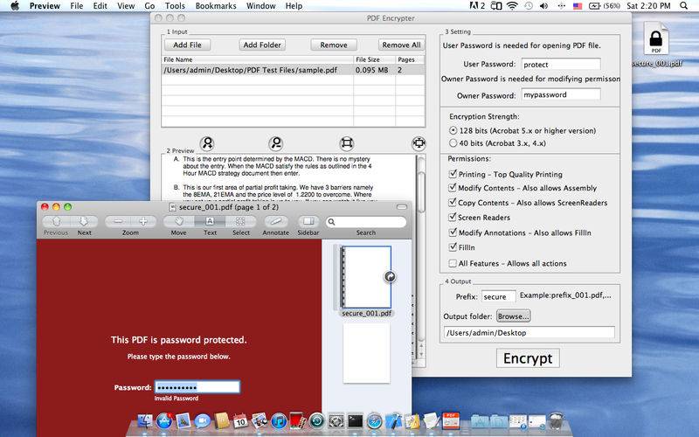Click the zoom out minus button in Preview toolbar
699x437 pixels.
click(119, 222)
